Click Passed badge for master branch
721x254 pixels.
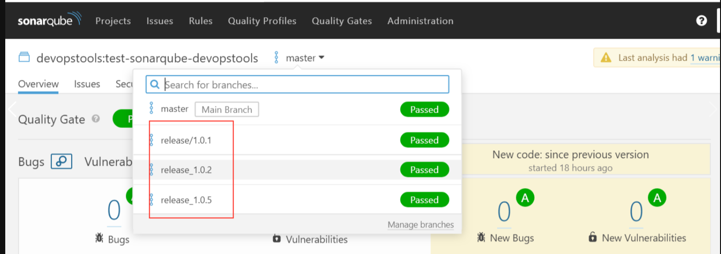(424, 109)
